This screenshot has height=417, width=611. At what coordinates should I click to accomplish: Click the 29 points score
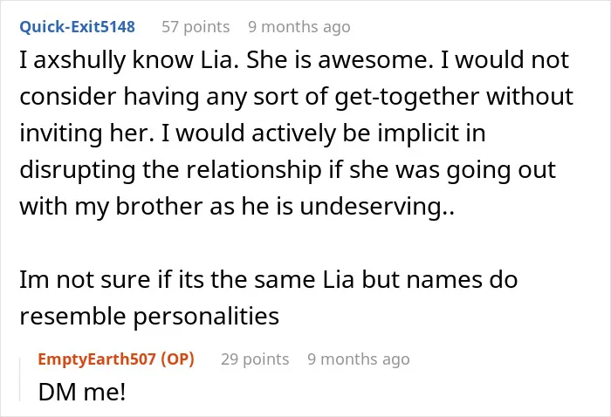pyautogui.click(x=255, y=359)
